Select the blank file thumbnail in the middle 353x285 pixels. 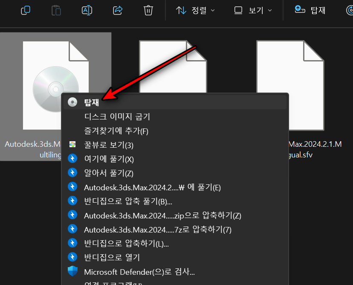pyautogui.click(x=173, y=67)
